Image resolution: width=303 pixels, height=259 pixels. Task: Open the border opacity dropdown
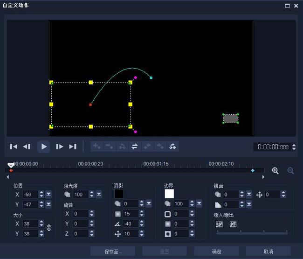199,203
